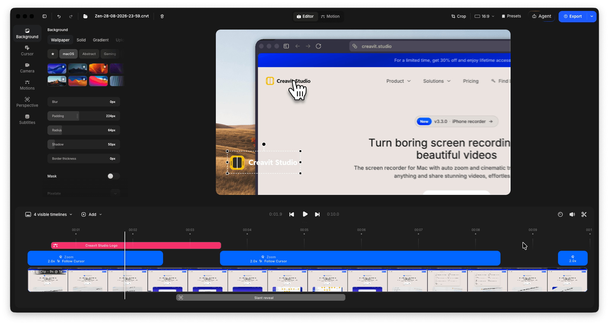Click the project filename Zen-28-08-2026-23-59.crvt
The image size is (609, 325).
tap(122, 16)
